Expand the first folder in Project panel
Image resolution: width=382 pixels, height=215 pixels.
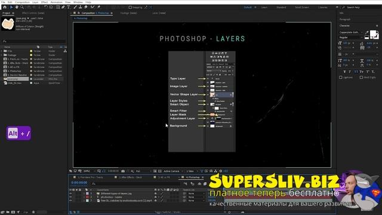[x=2, y=51]
